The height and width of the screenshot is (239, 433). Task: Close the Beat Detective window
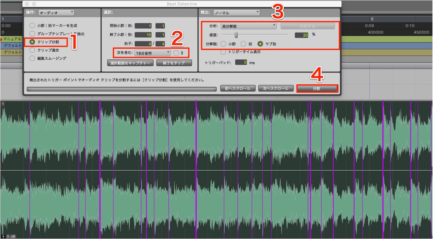27,3
